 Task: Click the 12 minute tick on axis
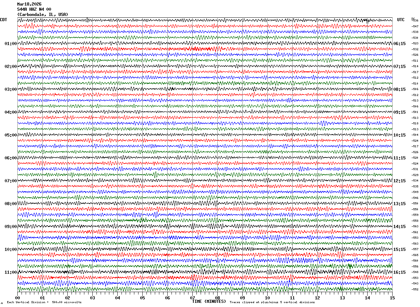317,298
